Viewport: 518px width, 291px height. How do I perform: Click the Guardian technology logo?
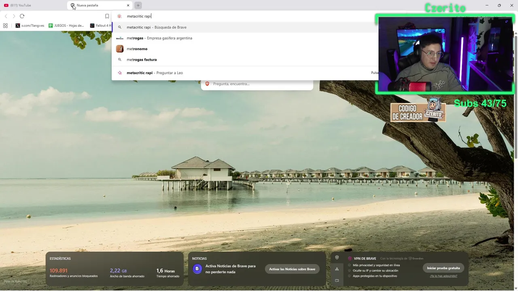tap(416, 259)
